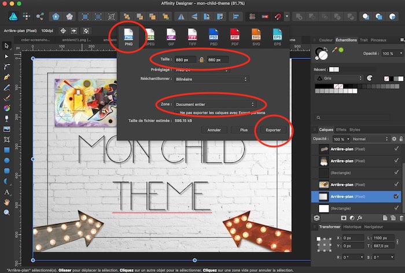The width and height of the screenshot is (405, 273).
Task: Toggle visibility of dark-thumbnail Rectangle layer
Action: coord(396,172)
